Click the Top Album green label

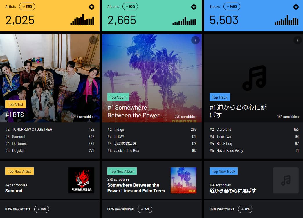tap(118, 97)
